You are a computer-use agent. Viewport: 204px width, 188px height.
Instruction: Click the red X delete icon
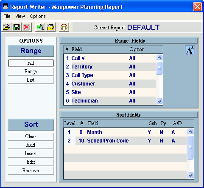[27, 27]
